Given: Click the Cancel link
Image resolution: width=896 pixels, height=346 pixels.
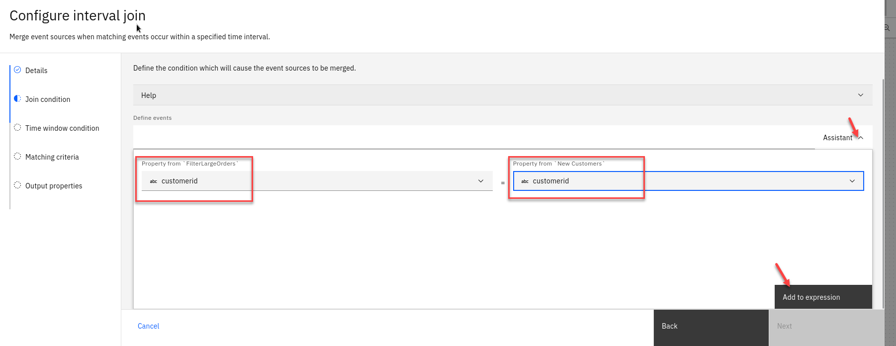Looking at the screenshot, I should (x=148, y=326).
